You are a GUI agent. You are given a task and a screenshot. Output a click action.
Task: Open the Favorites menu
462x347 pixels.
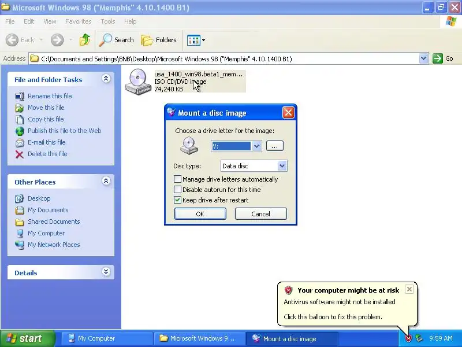coord(78,21)
